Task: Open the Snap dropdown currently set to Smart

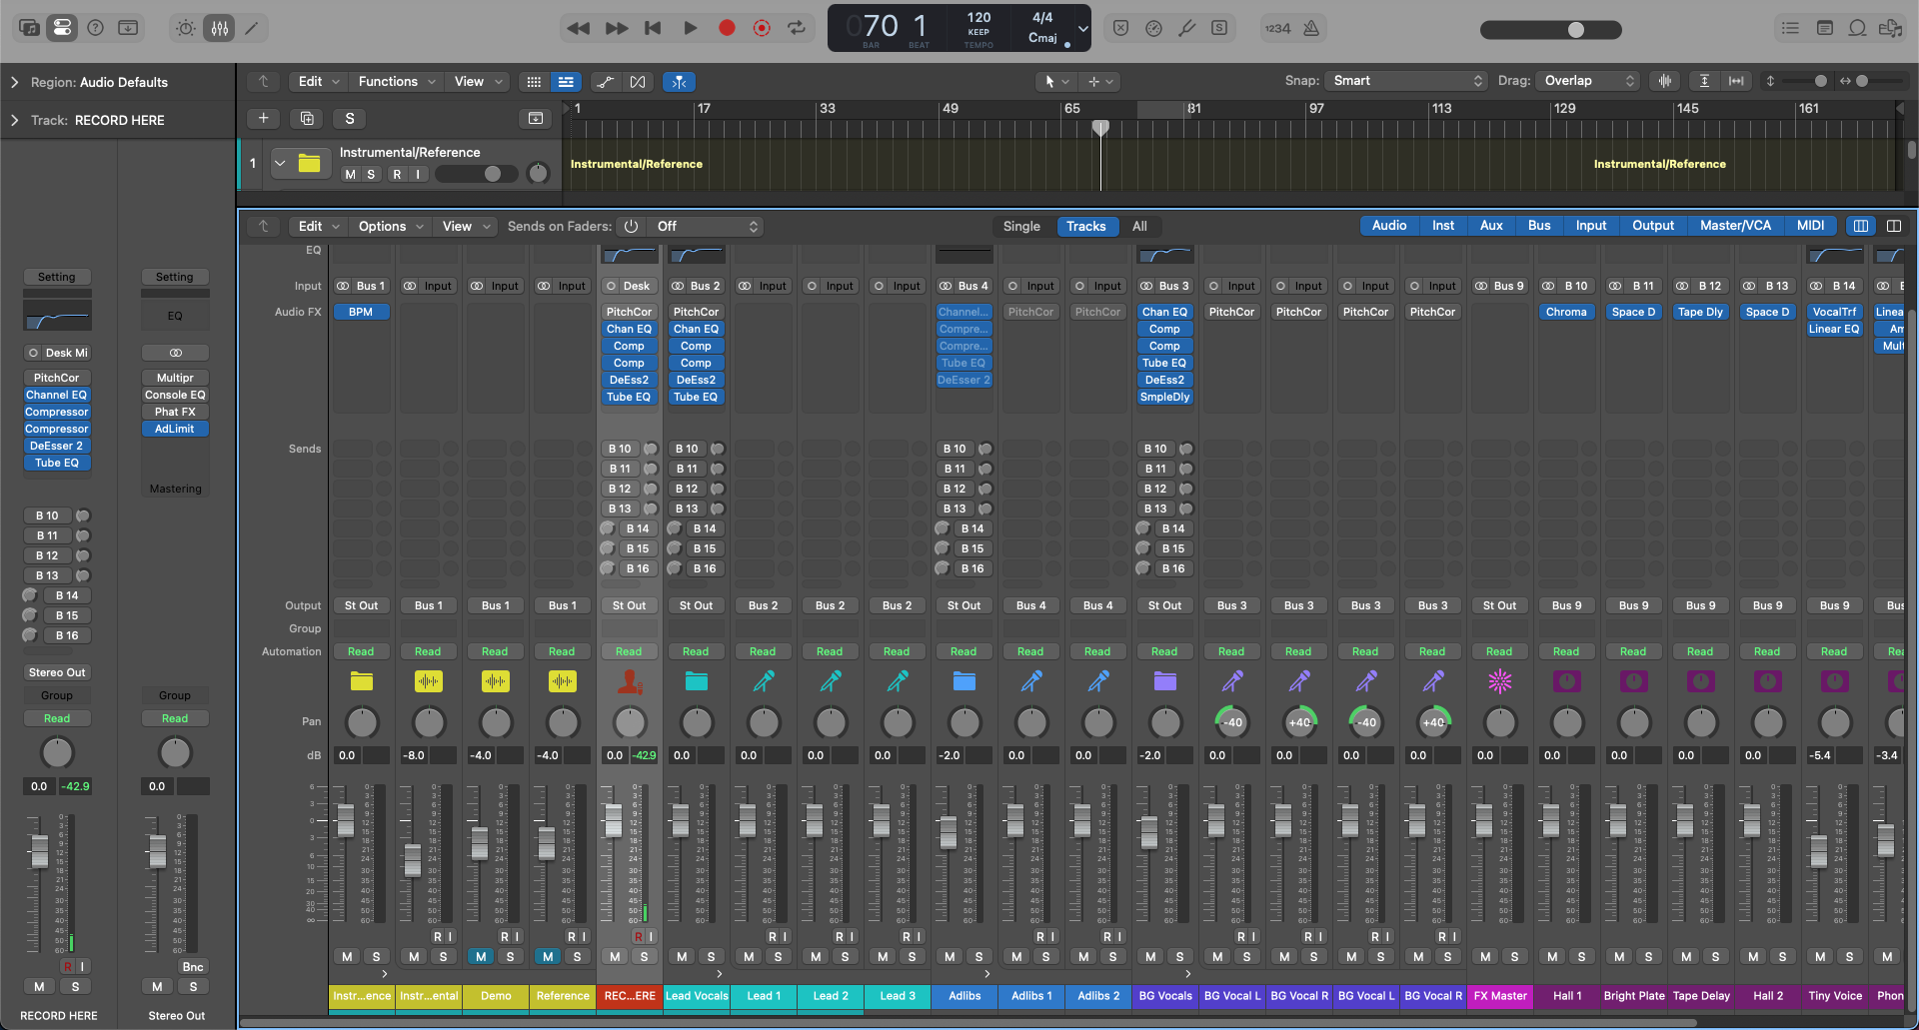Action: (x=1404, y=80)
